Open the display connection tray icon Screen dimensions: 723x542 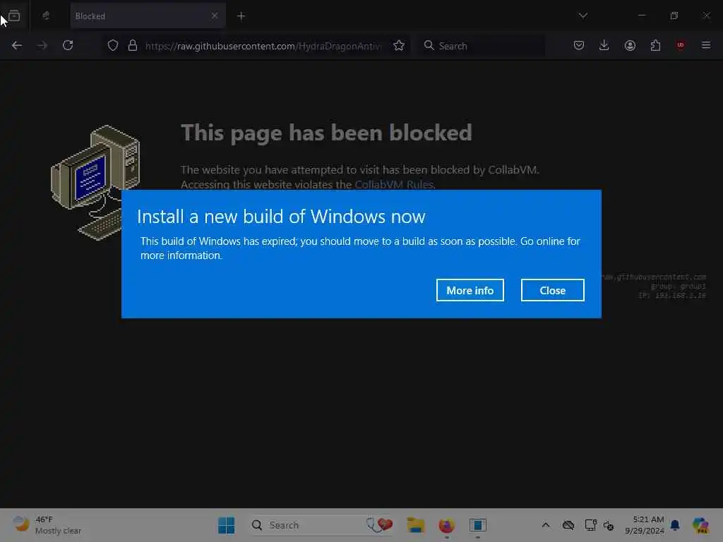tap(591, 525)
